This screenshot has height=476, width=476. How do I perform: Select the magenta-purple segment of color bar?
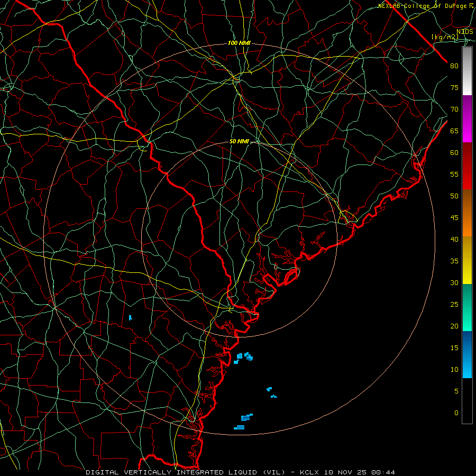[467, 118]
